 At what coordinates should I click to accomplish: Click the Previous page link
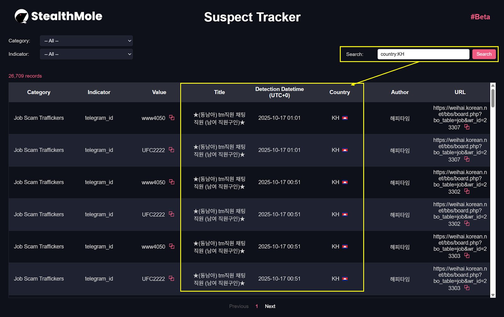[x=239, y=306]
